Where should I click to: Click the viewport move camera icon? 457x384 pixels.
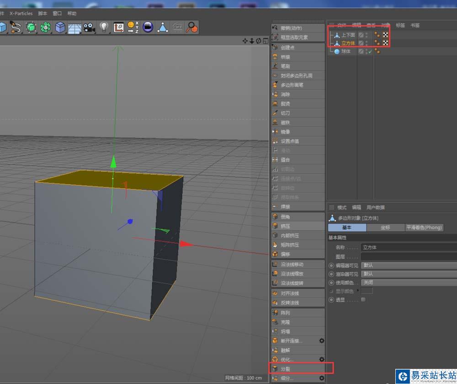(x=245, y=41)
